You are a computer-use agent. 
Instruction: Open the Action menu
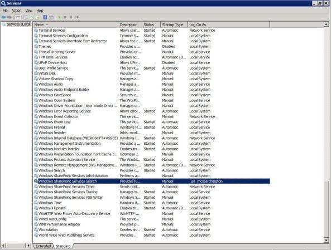(16, 11)
